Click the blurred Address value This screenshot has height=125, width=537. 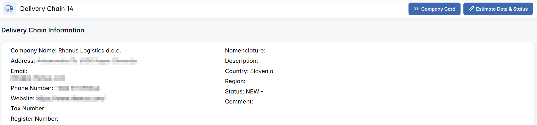(87, 61)
